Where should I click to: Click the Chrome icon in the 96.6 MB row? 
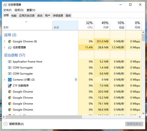point(10,110)
